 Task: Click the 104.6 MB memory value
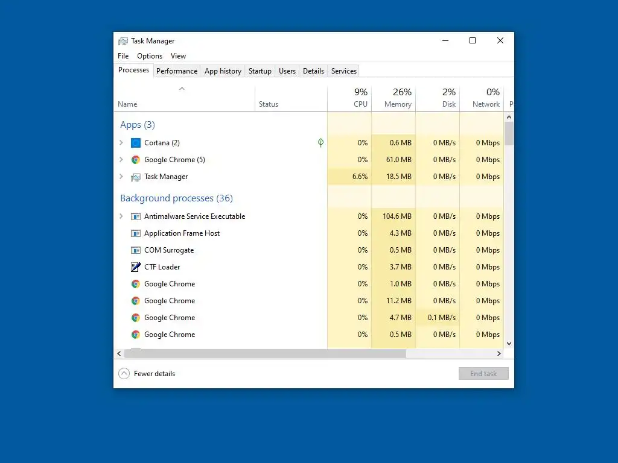397,216
